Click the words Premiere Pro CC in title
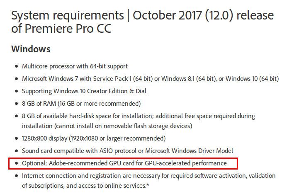304x194 pixels. [x=68, y=29]
